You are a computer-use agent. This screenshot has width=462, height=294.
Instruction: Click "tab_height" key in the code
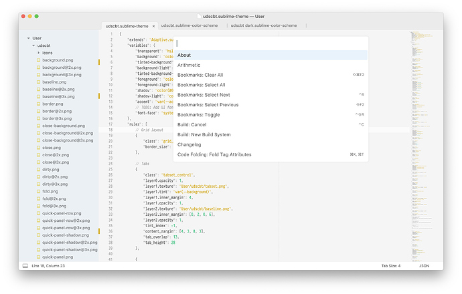pos(155,243)
